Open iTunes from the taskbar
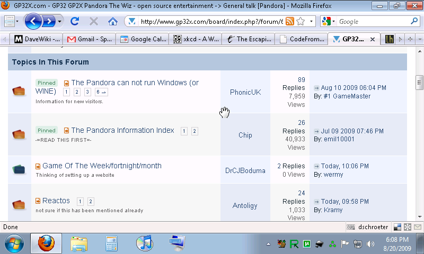The height and width of the screenshot is (254, 424). [144, 243]
